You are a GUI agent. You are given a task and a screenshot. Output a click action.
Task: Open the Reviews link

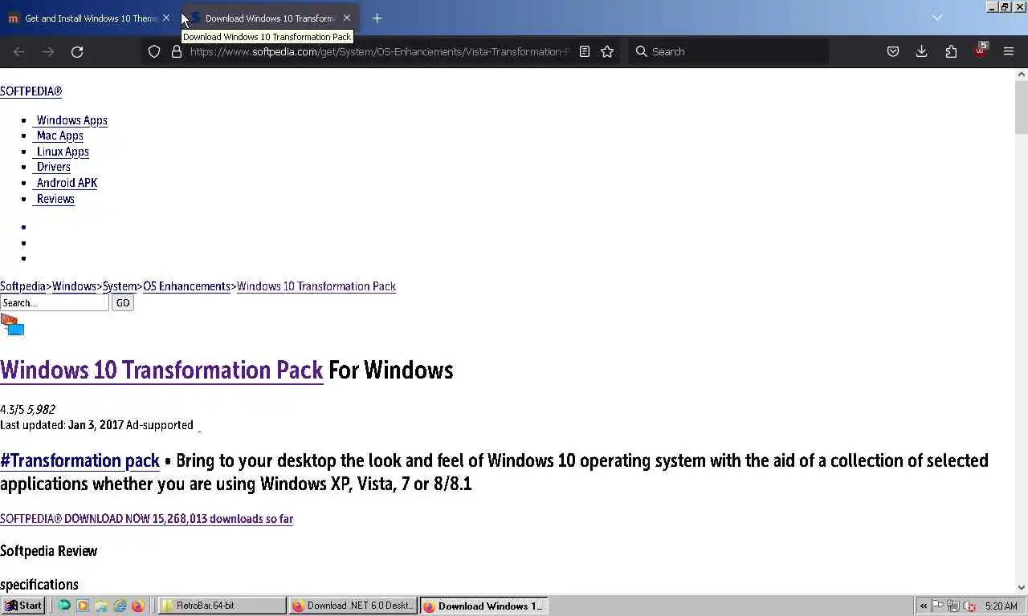(55, 199)
